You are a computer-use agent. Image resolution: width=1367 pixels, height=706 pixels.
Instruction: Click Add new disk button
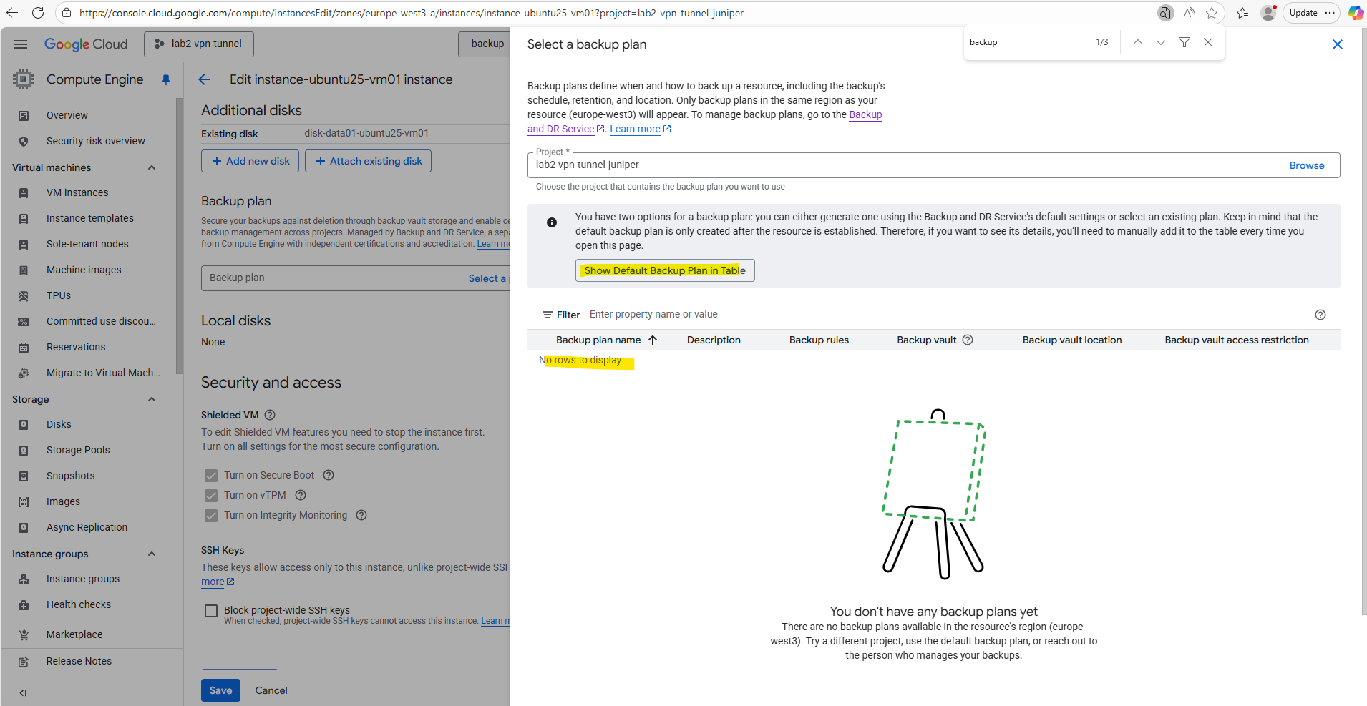coord(250,161)
